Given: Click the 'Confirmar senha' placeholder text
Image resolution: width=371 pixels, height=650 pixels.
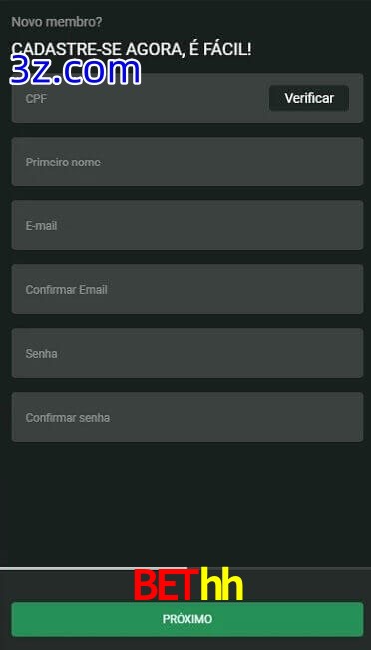Looking at the screenshot, I should 68,418.
